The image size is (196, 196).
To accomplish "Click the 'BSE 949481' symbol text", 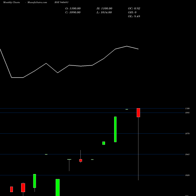I will 62,2.
